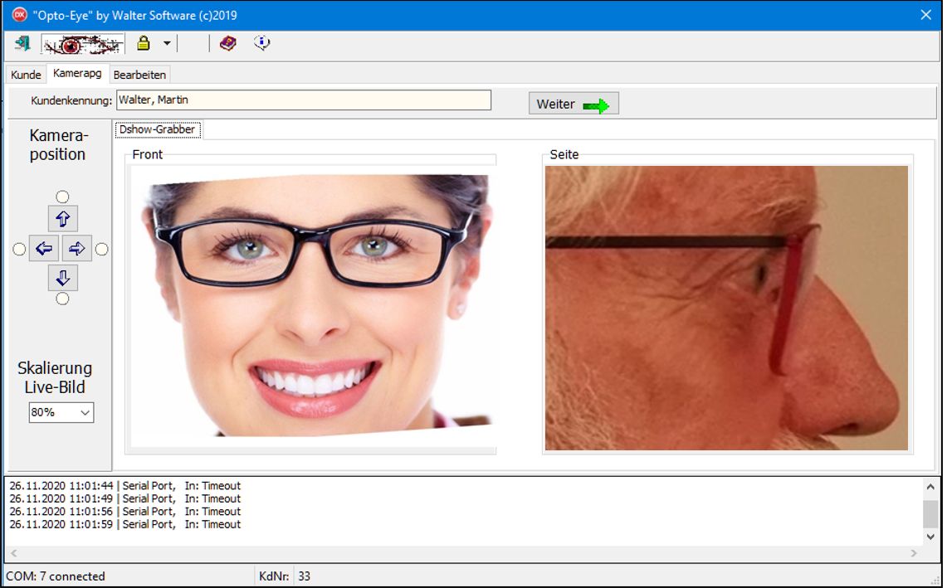Screen dimensions: 947x588
Task: Click the log scrollbar down arrow
Action: coord(930,536)
